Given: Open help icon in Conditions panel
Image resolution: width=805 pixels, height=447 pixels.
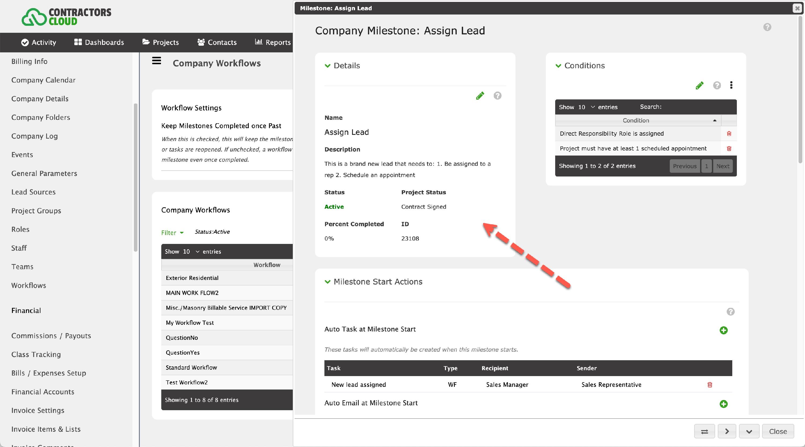Looking at the screenshot, I should click(717, 85).
